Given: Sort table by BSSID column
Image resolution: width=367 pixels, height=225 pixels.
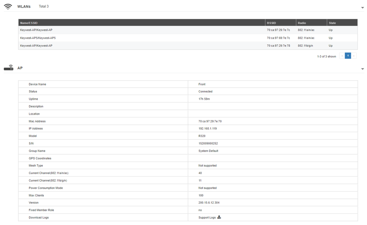Looking at the screenshot, I should point(271,23).
